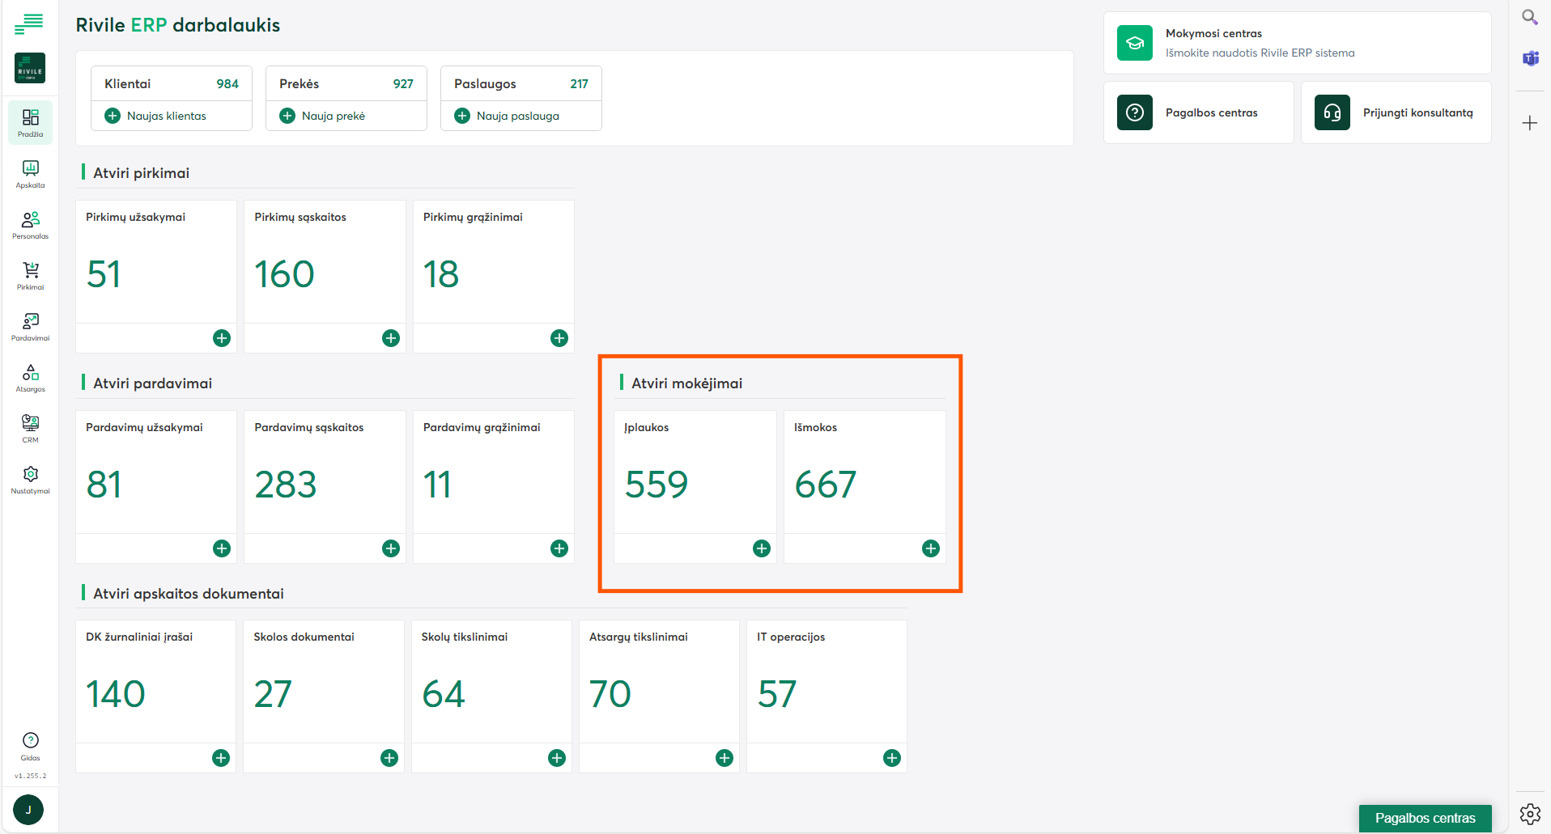
Task: Add new Pardavimų sąskaitos document
Action: tap(391, 548)
